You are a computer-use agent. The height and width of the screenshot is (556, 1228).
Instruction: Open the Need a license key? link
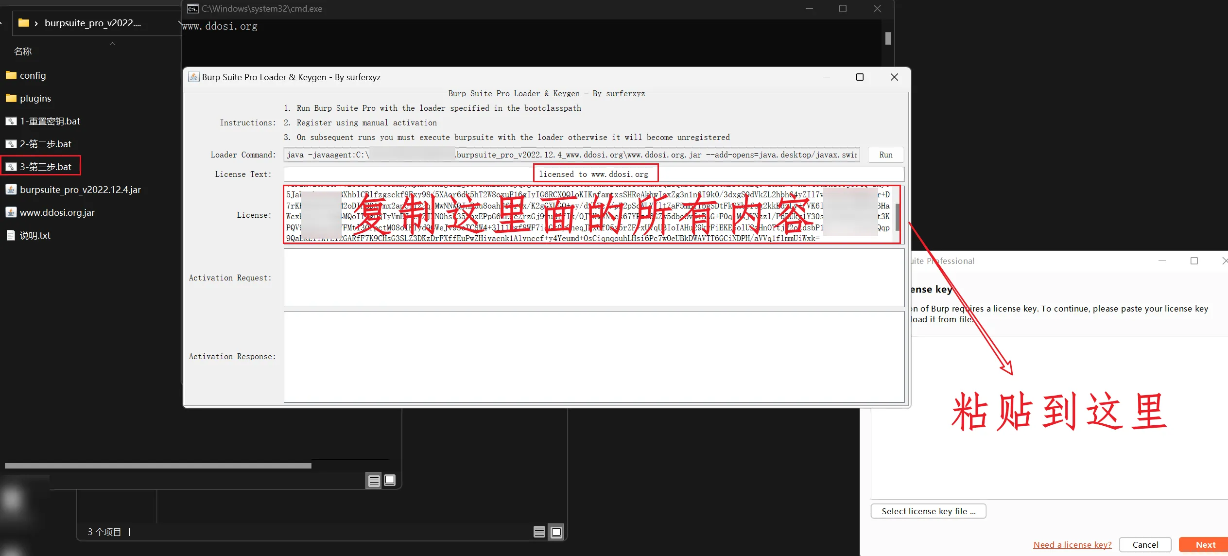pos(1072,545)
